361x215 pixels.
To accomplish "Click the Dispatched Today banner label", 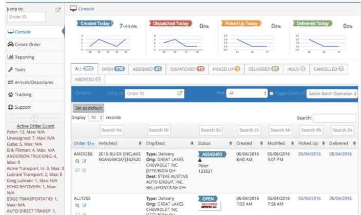I will (170, 23).
